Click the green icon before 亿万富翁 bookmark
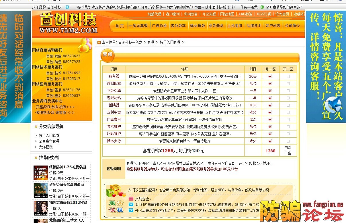The width and height of the screenshot is (346, 223). (x=262, y=7)
